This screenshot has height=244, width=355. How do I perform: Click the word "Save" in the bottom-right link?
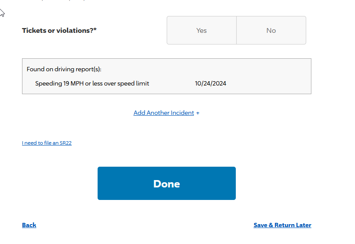click(260, 225)
